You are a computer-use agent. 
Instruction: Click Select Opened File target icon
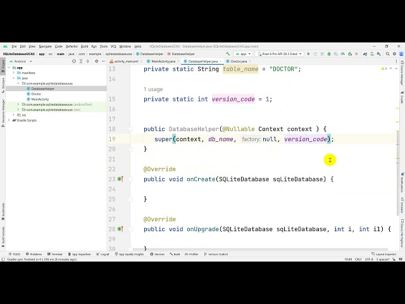(x=74, y=61)
